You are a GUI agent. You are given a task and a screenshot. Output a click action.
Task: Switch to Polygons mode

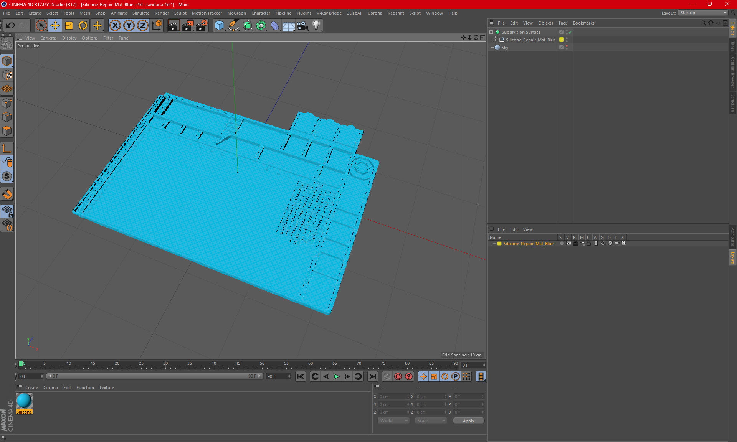click(7, 131)
